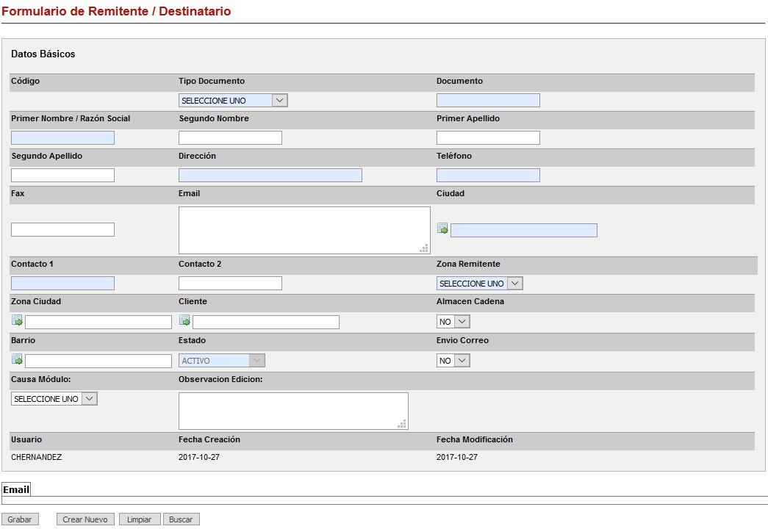Open the Almacen Cadena dropdown
The height and width of the screenshot is (529, 768).
pos(453,322)
